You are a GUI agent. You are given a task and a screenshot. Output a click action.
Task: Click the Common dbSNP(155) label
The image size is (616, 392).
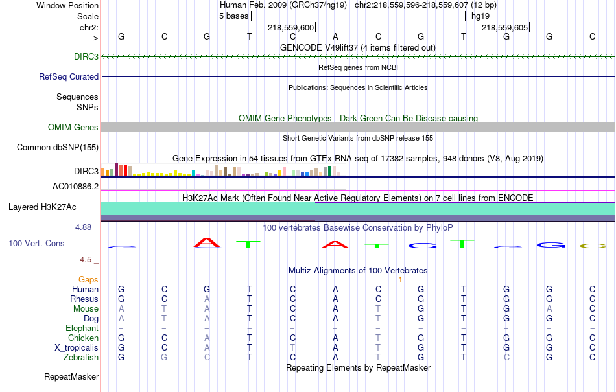58,148
